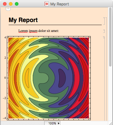Image resolution: width=113 pixels, height=125 pixels.
Task: Select the Lorem ipsum text cell bracket
Action: pos(104,31)
